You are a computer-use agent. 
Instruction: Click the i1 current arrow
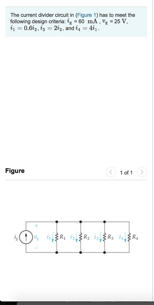click(53, 237)
